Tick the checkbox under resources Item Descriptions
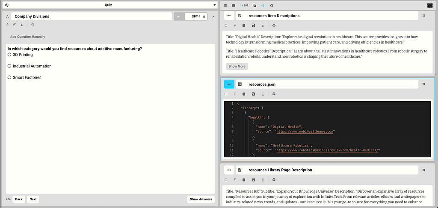 [x=226, y=25]
